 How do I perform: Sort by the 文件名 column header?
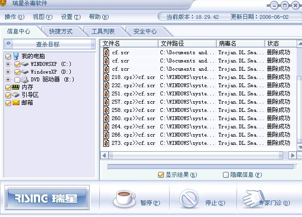[x=129, y=44]
